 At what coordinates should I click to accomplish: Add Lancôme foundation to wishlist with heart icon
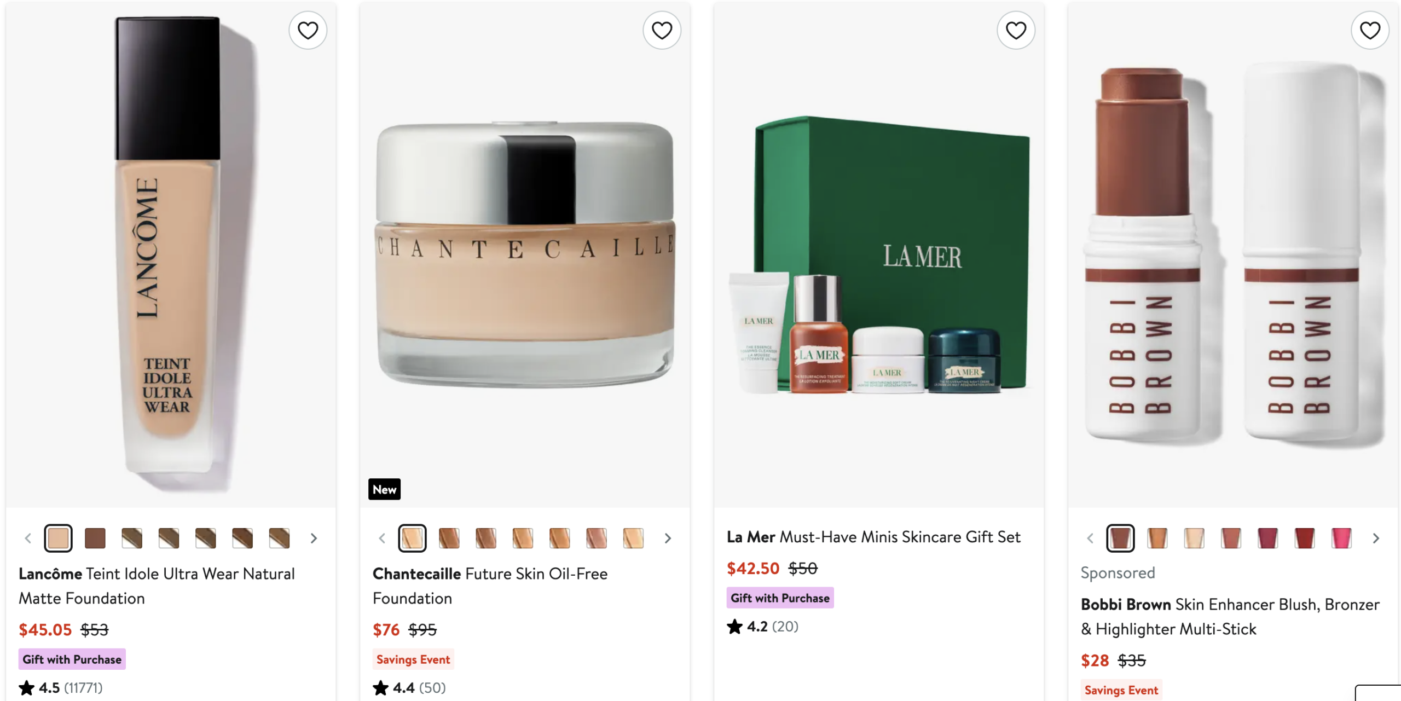pyautogui.click(x=308, y=31)
